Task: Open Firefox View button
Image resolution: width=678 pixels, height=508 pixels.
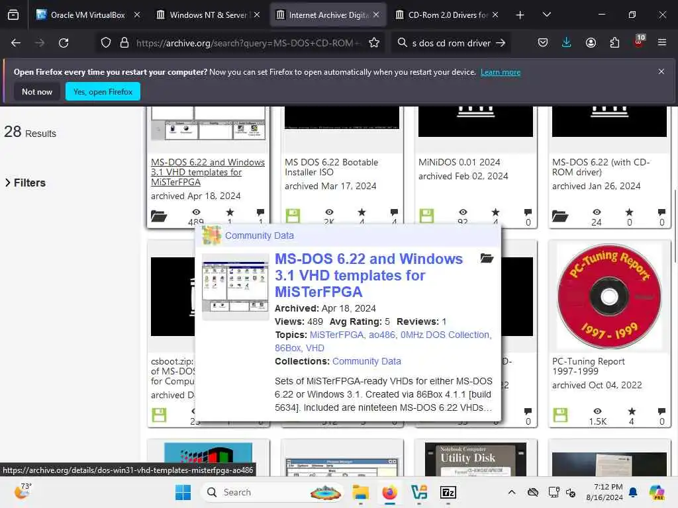Action: pos(13,15)
